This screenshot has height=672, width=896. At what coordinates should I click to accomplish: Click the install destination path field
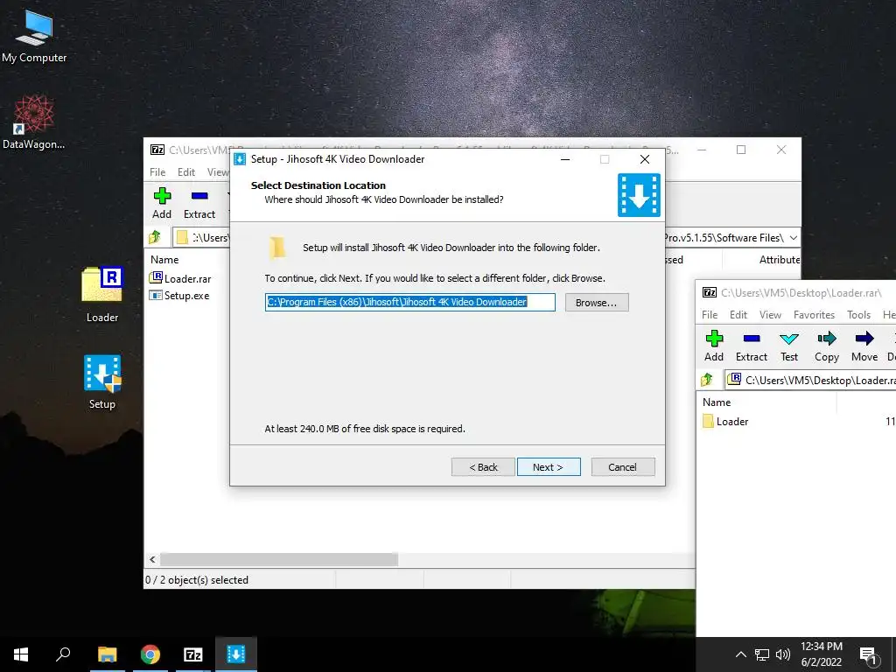pos(410,302)
